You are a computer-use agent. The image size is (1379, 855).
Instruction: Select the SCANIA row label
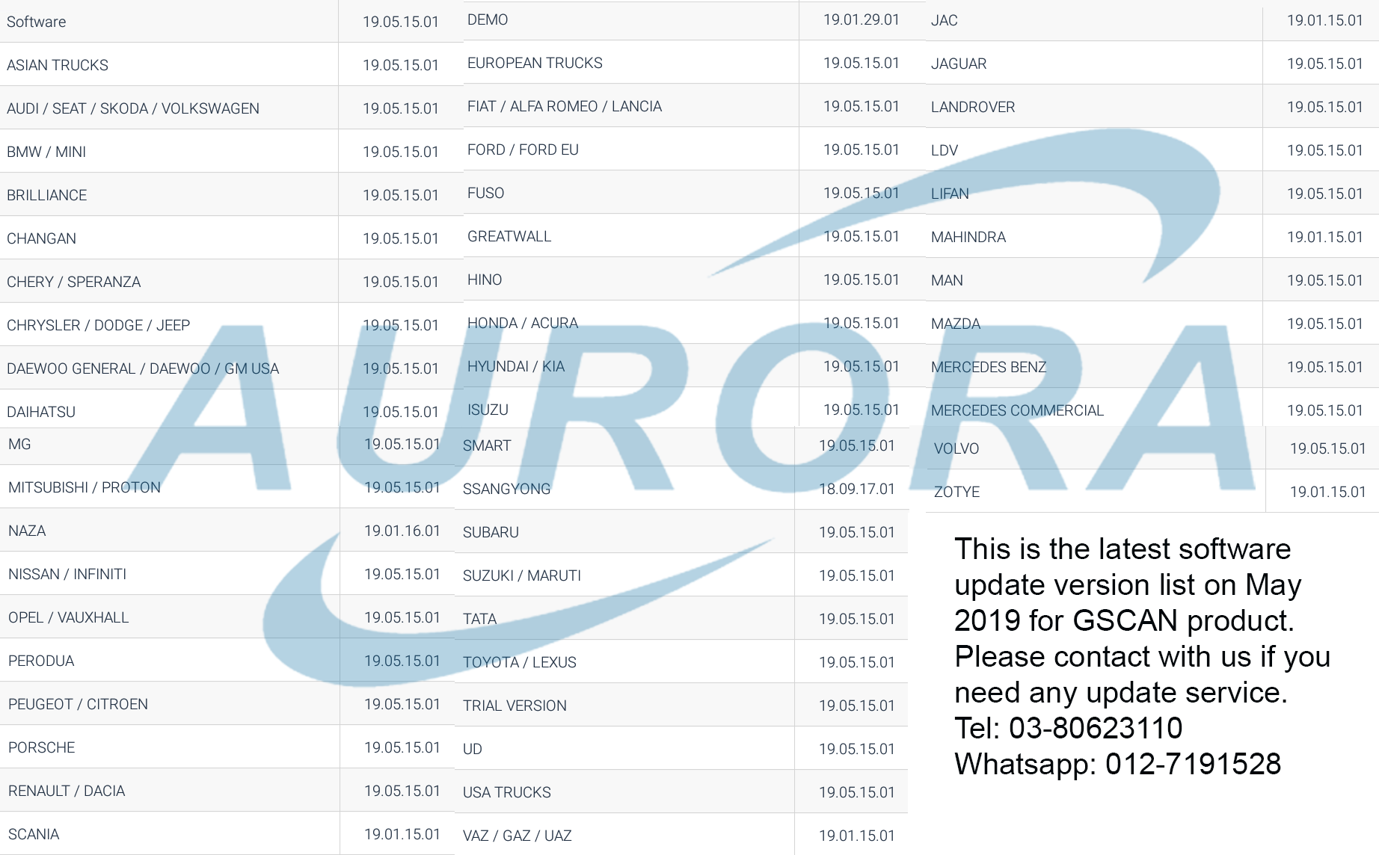(34, 834)
